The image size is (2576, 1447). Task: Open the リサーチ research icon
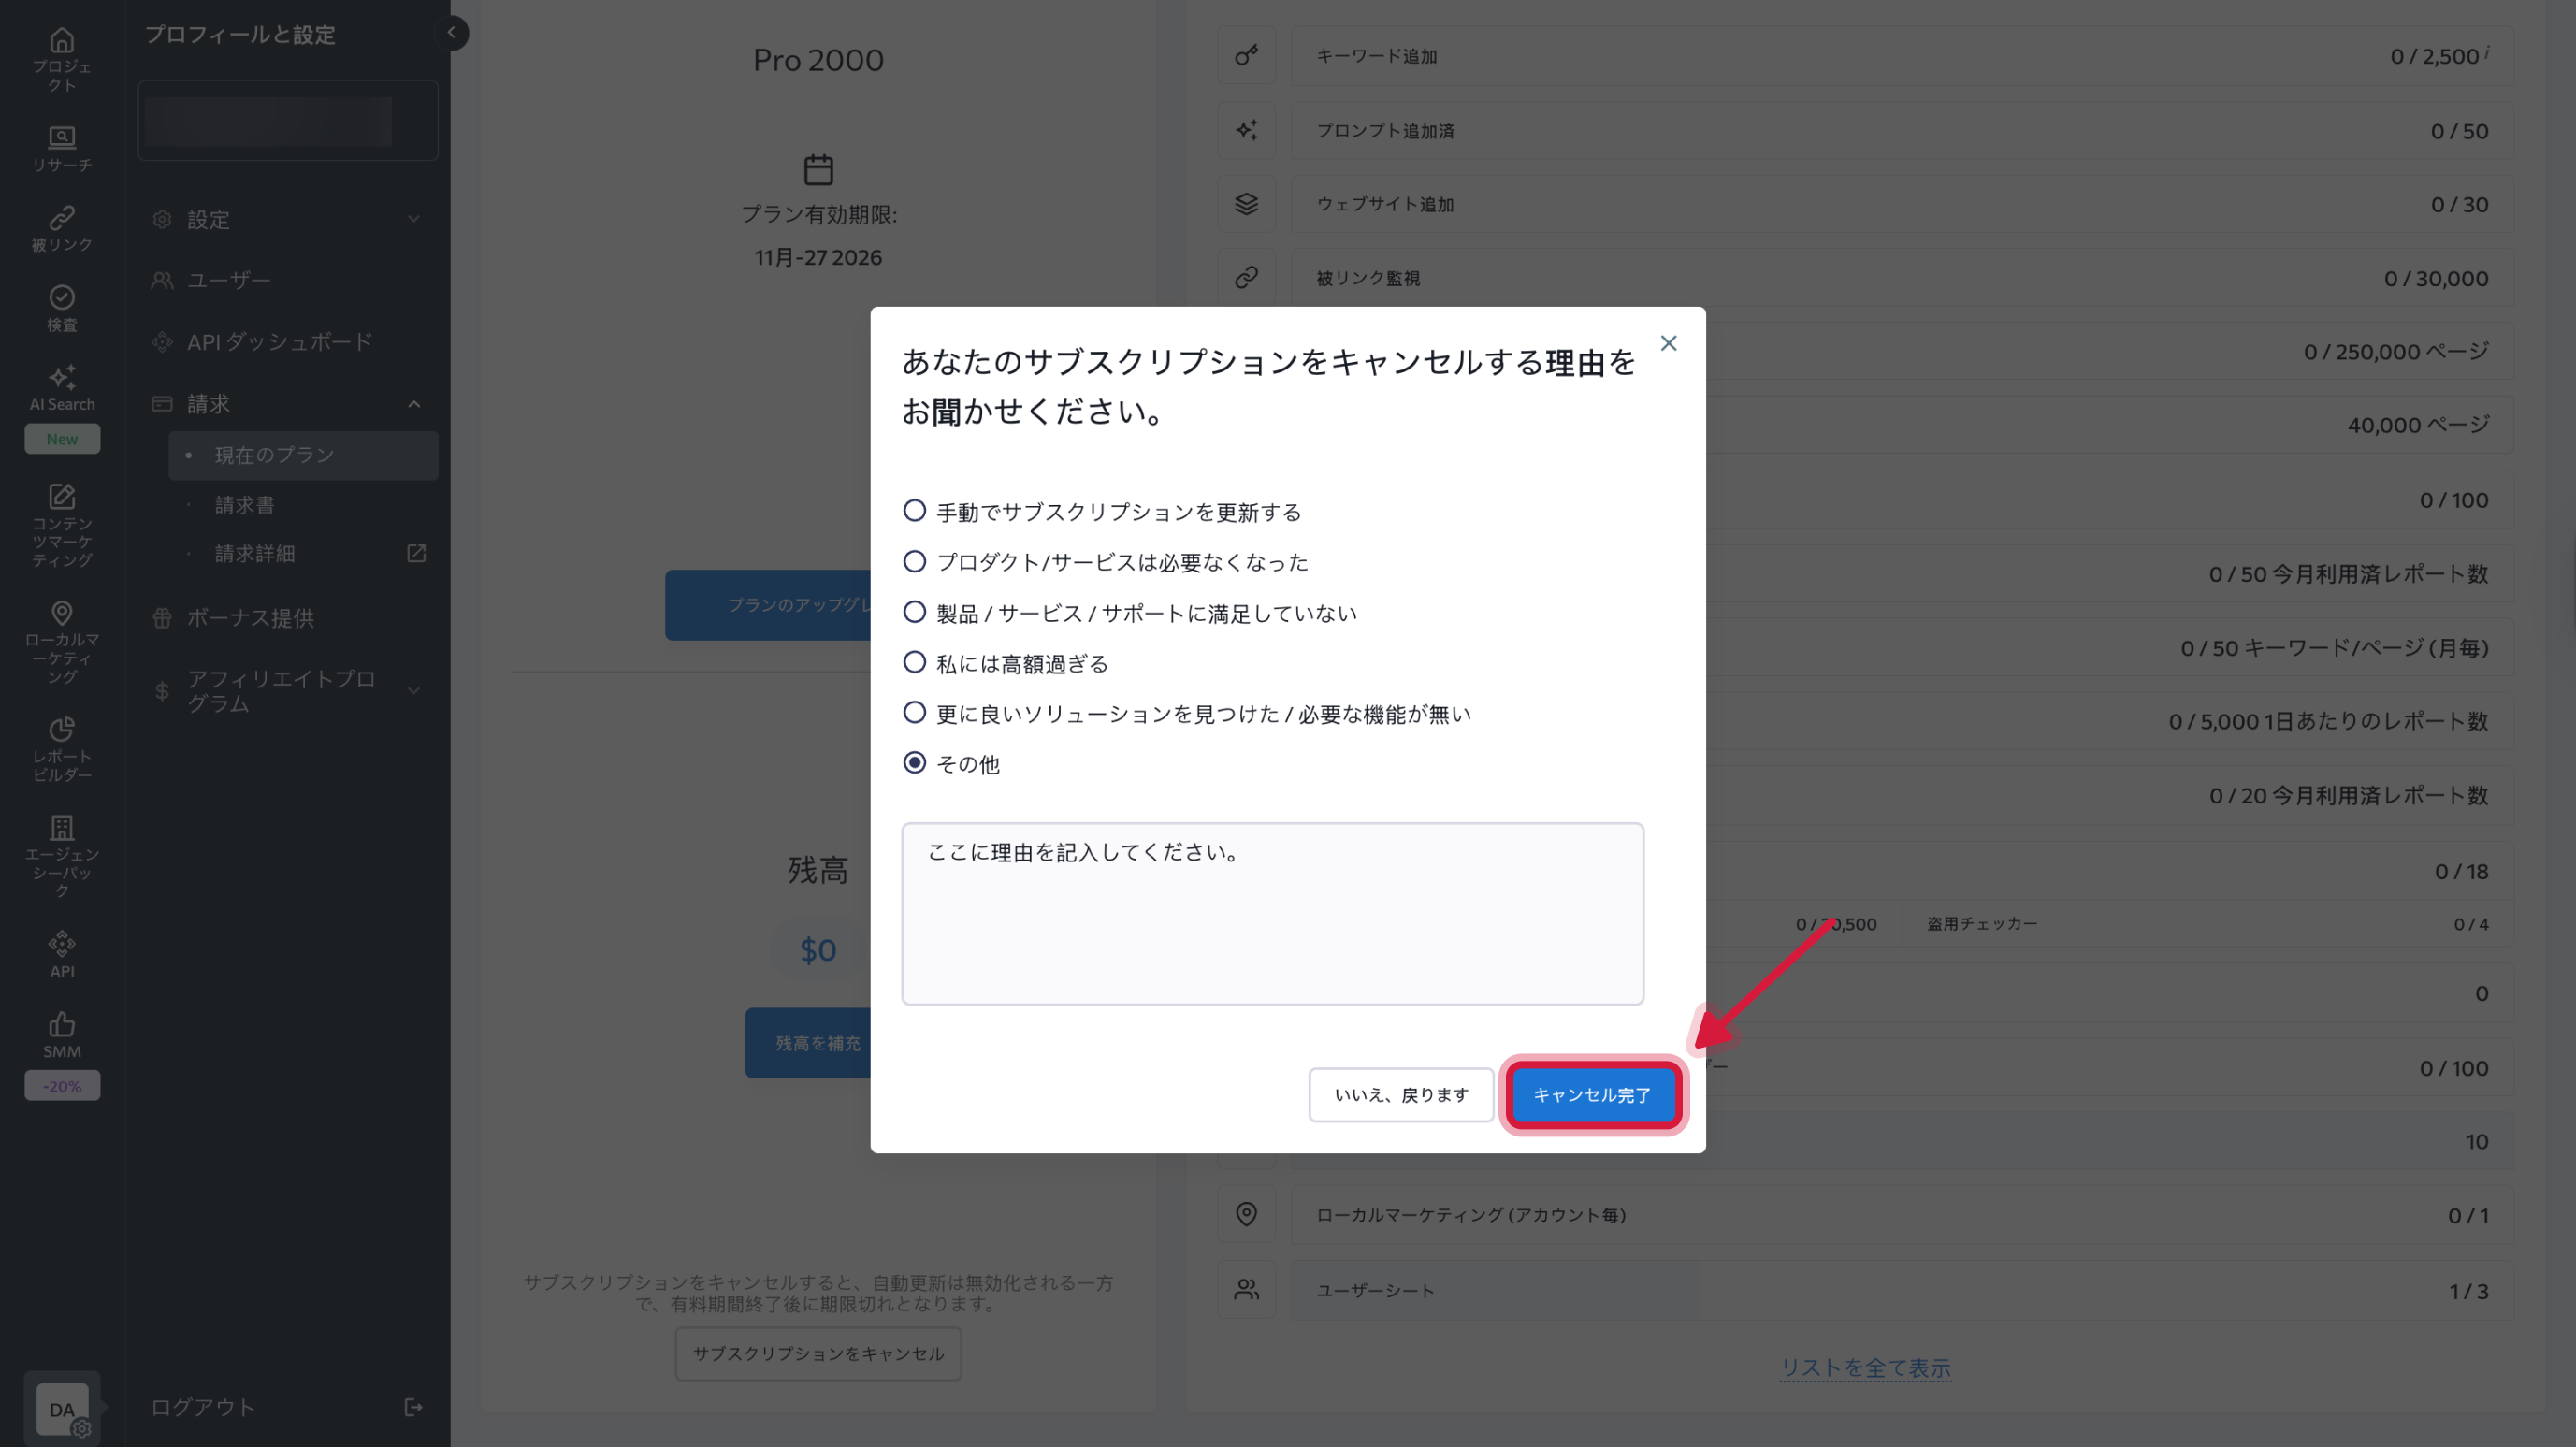62,137
